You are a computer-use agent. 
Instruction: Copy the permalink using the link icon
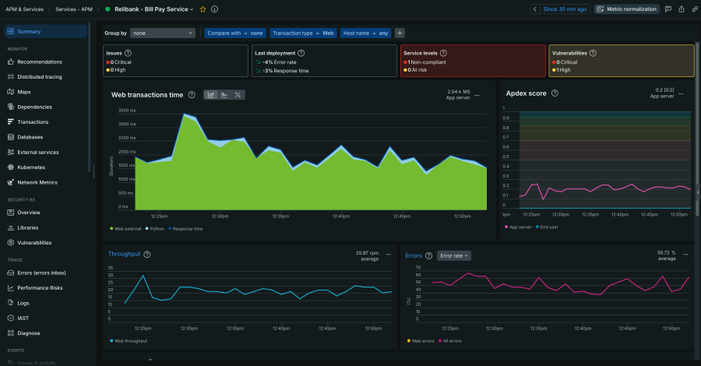(695, 9)
